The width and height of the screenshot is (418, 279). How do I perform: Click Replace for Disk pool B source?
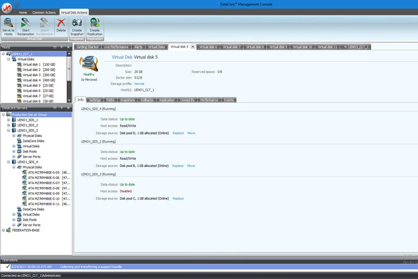click(x=178, y=166)
